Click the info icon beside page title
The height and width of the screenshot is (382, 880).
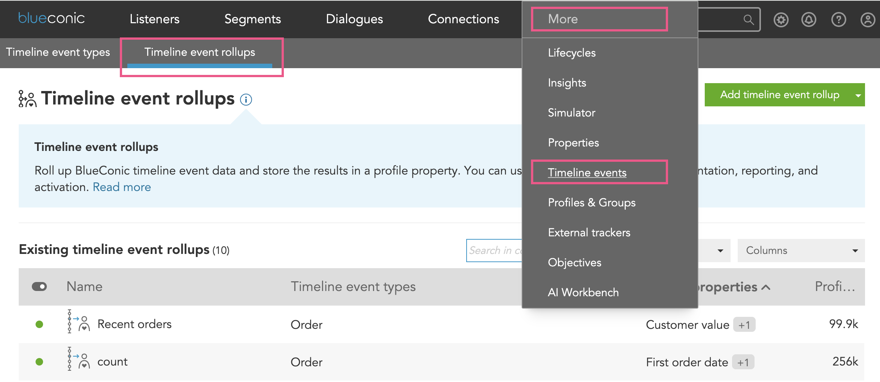point(246,100)
